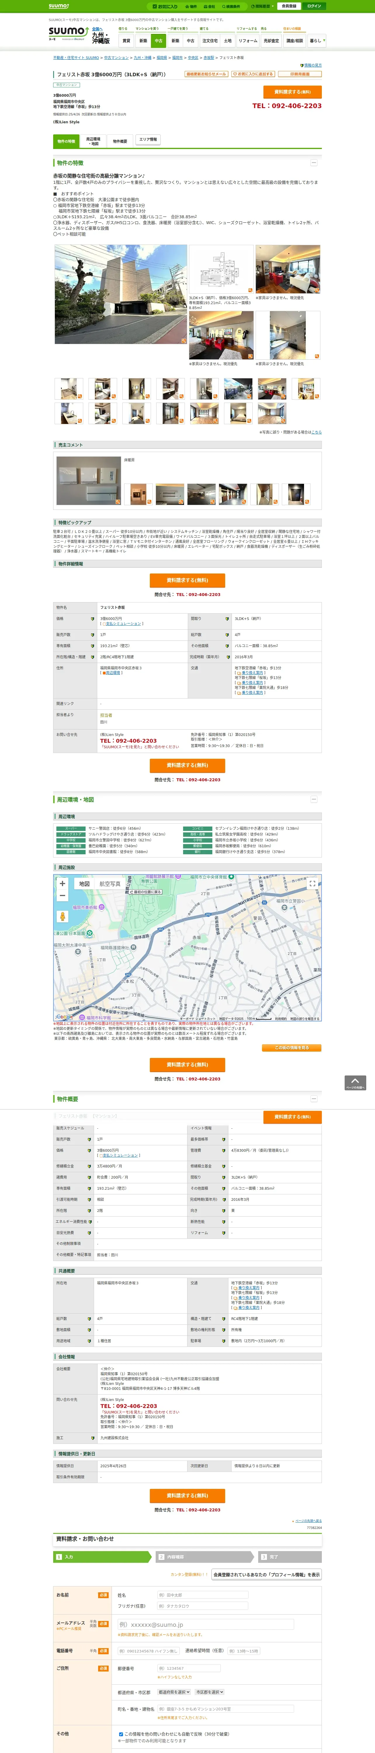Focus the 姓名 name input
Image resolution: width=375 pixels, height=1753 pixels.
click(203, 1595)
